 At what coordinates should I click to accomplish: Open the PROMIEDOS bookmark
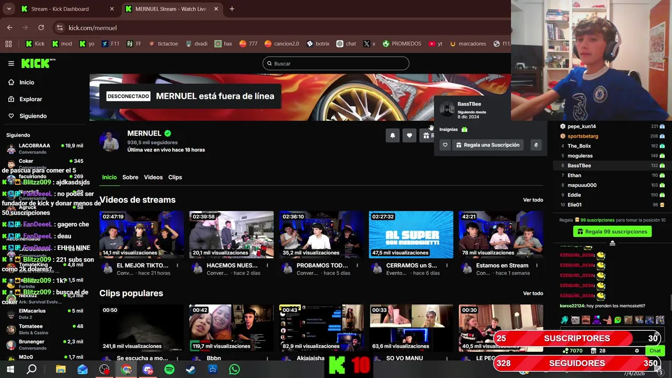[x=402, y=44]
